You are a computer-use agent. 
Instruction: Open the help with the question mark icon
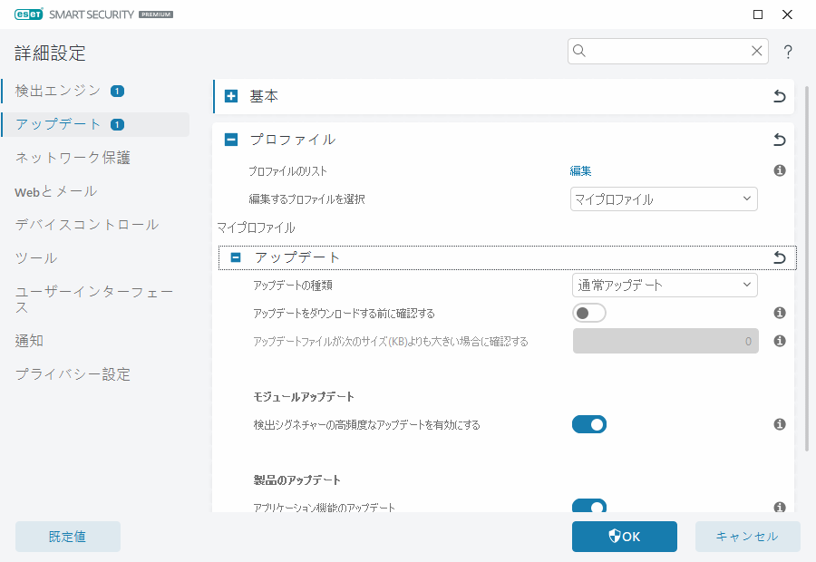[787, 52]
